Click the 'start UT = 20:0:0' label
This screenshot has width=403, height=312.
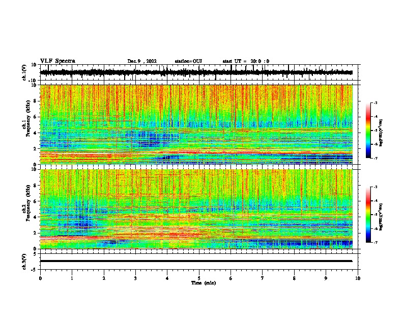point(246,61)
